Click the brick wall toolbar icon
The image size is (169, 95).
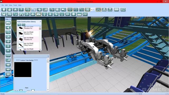click(x=116, y=9)
